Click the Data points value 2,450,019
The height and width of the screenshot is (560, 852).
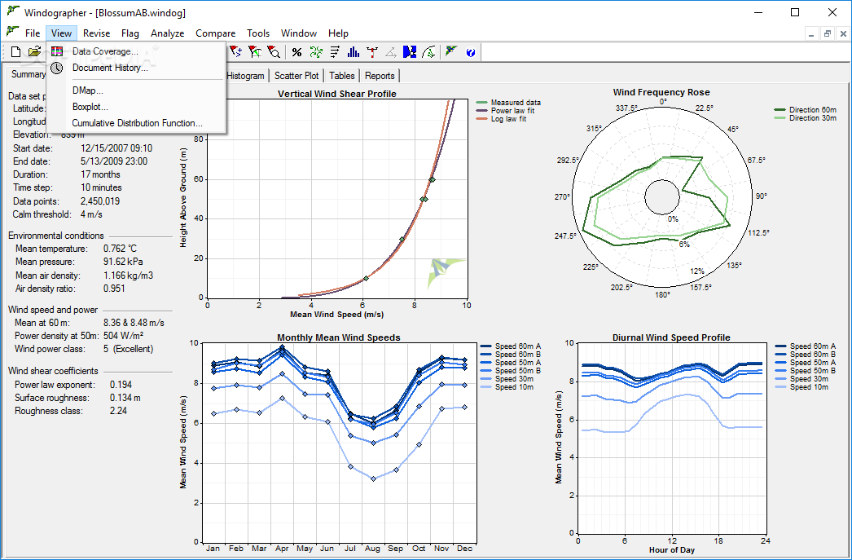(99, 201)
